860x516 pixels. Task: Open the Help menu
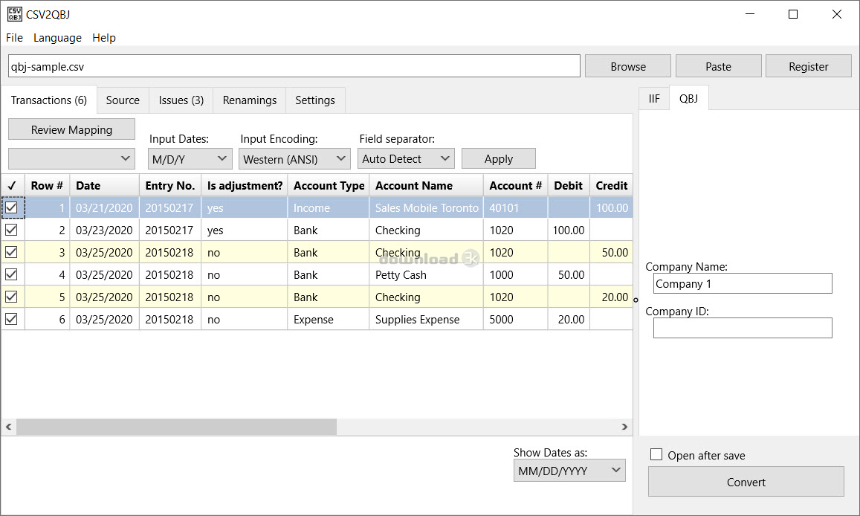103,38
